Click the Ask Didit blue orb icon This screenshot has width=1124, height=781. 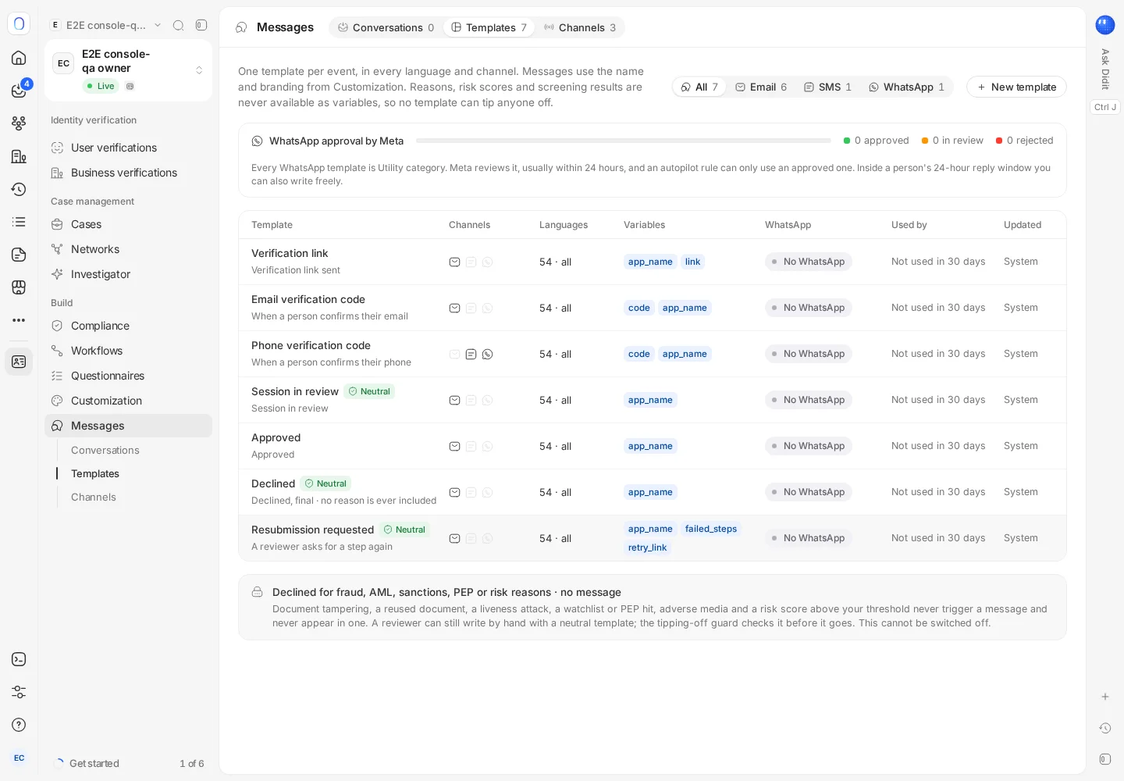coord(1105,25)
